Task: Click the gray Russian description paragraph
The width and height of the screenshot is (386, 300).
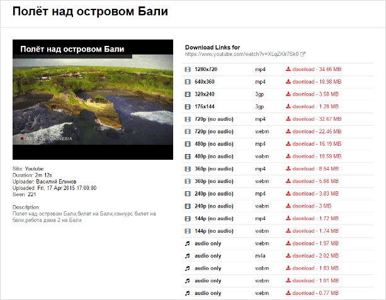Action: pyautogui.click(x=84, y=217)
